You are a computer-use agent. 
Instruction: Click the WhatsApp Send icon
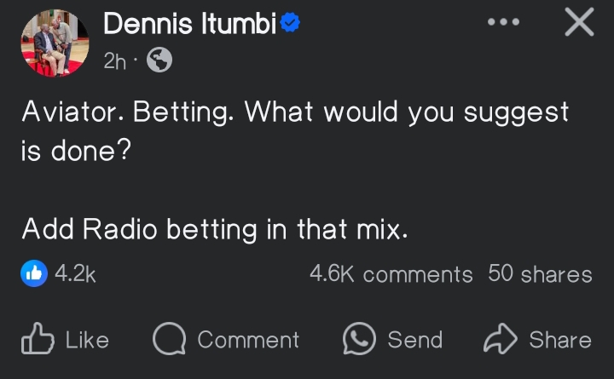(359, 339)
